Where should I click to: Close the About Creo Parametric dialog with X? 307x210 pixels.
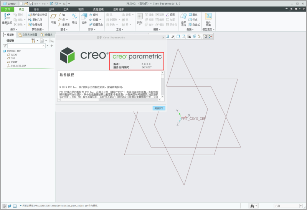tap(163, 37)
